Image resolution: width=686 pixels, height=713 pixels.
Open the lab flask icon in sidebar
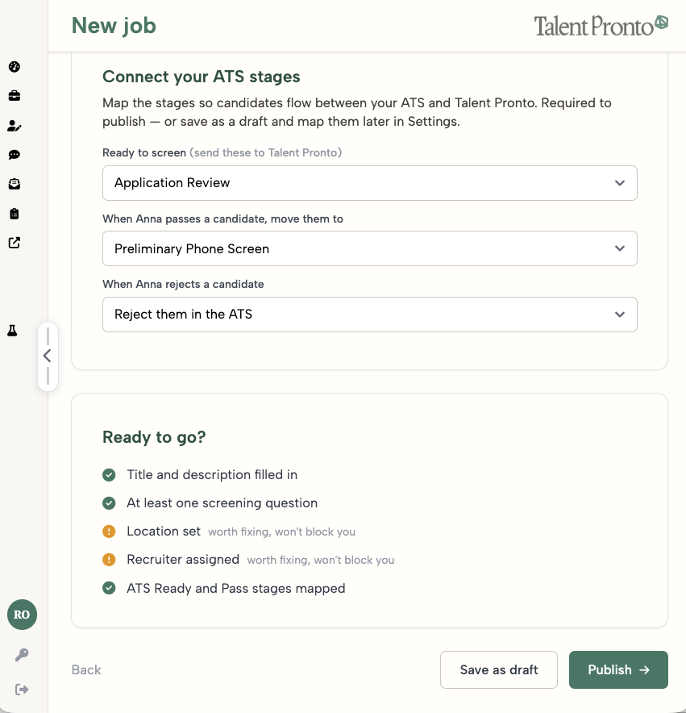[x=12, y=331]
